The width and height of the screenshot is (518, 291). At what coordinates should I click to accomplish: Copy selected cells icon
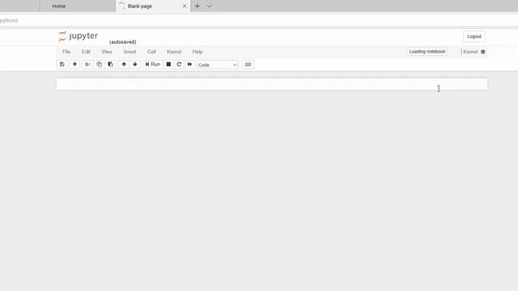99,65
